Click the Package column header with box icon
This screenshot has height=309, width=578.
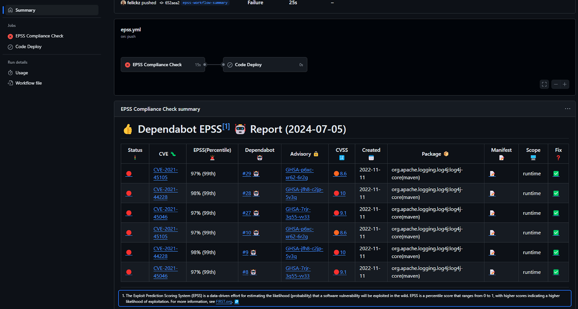[435, 154]
